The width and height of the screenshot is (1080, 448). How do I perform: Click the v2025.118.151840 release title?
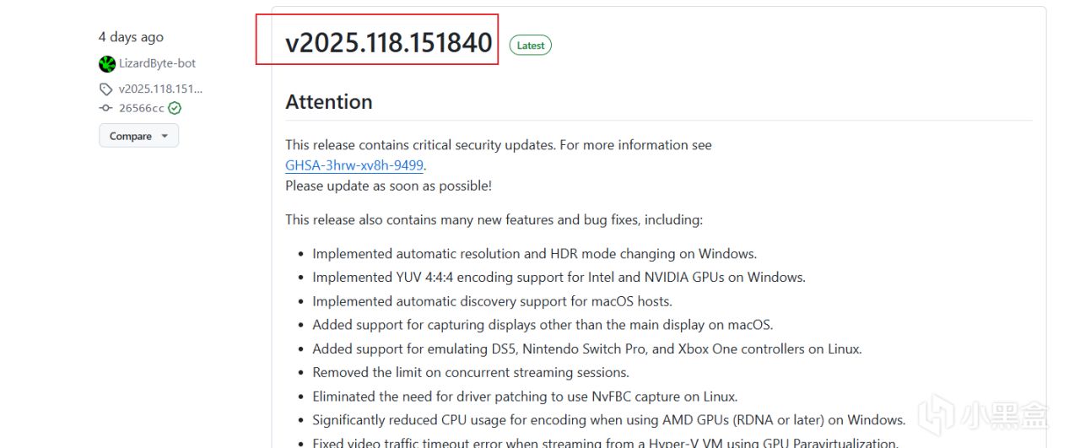coord(388,43)
